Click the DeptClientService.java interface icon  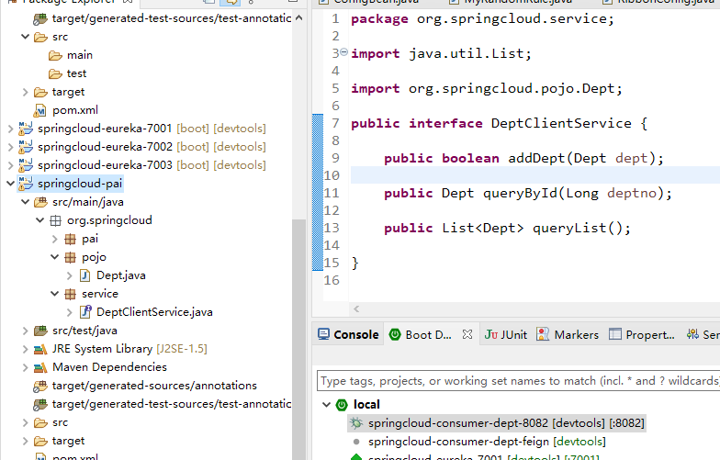(x=85, y=312)
